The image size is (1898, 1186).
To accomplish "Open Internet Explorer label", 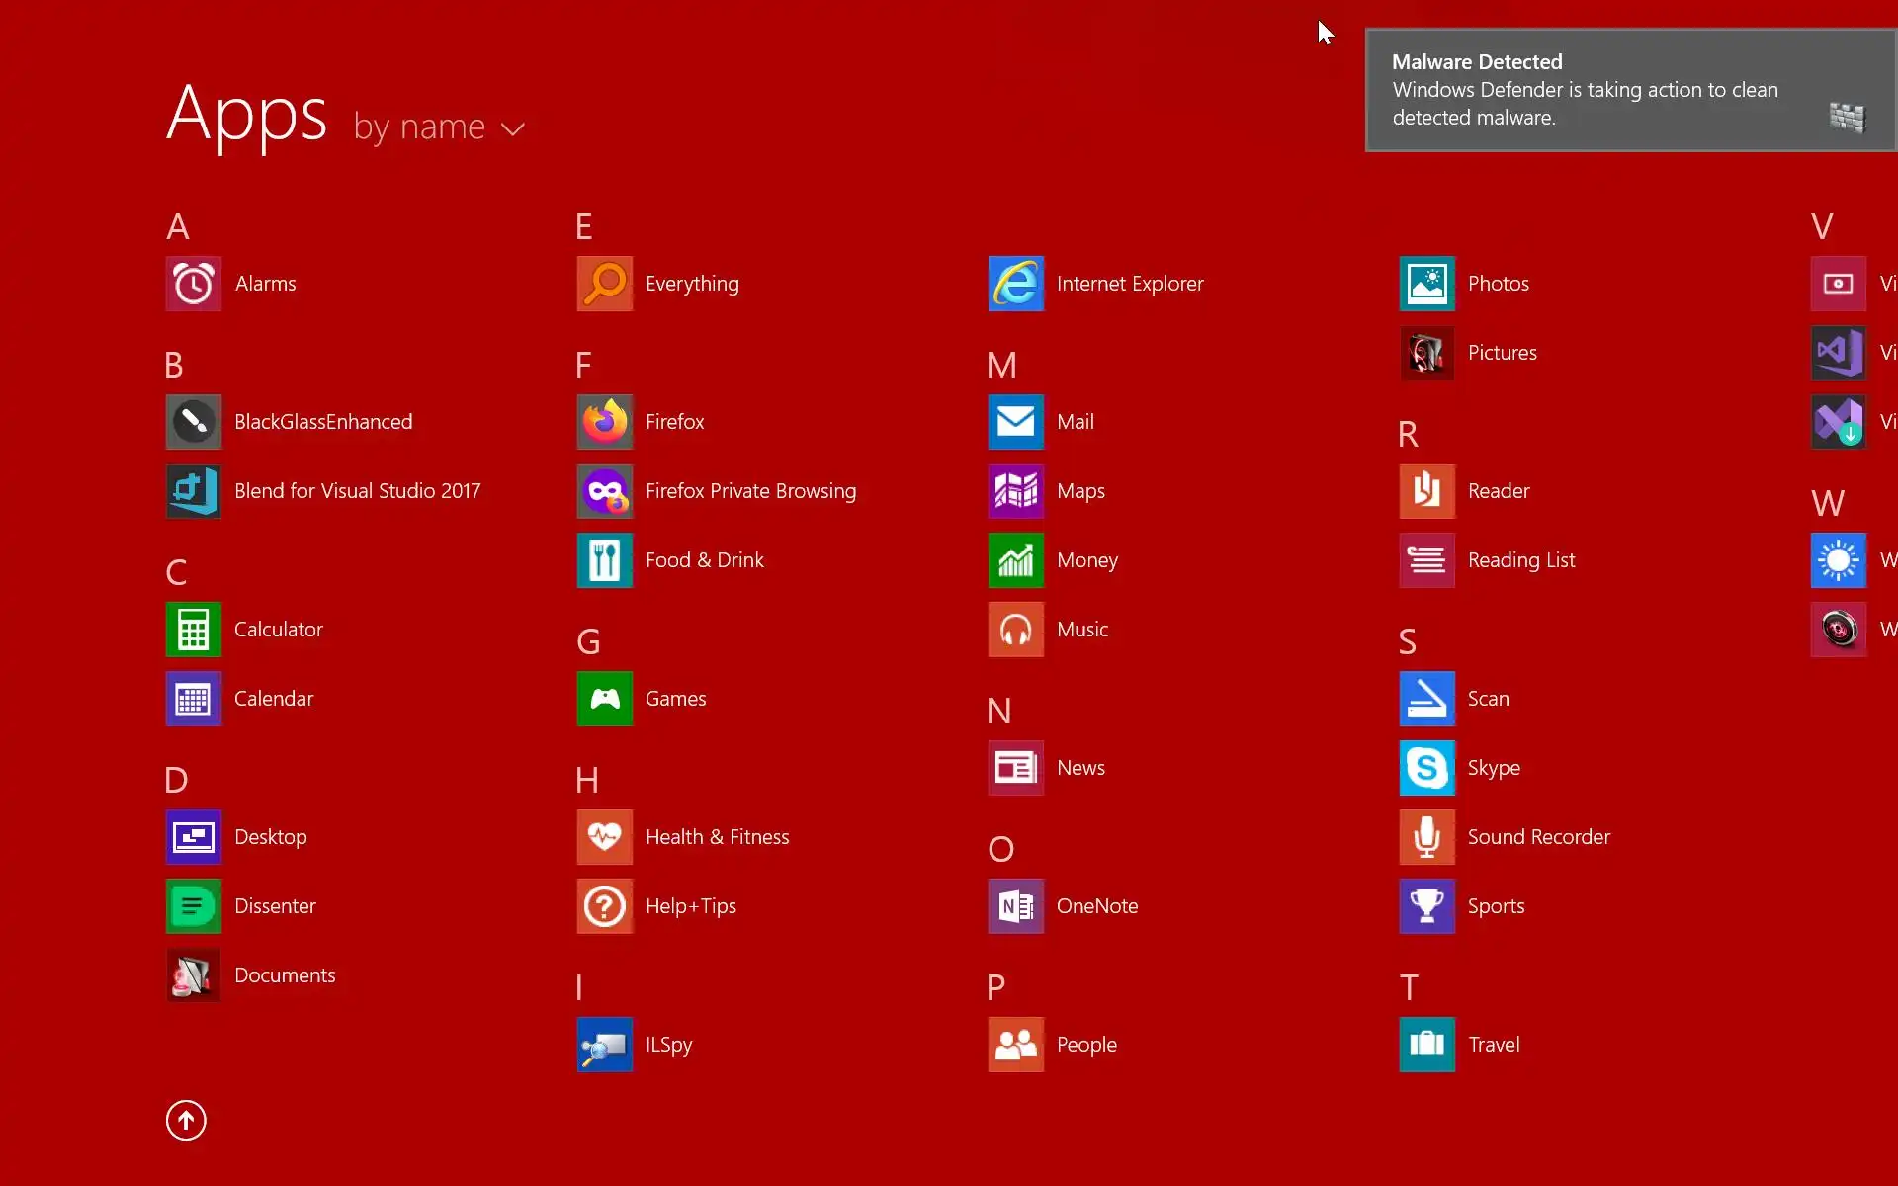I will (1129, 284).
